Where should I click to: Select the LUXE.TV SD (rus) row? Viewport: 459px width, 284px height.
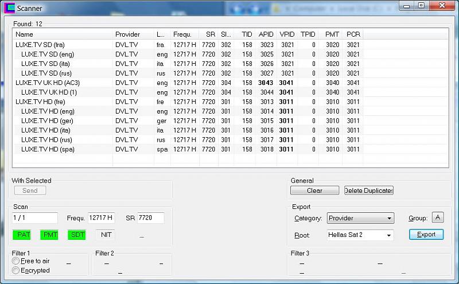point(188,73)
